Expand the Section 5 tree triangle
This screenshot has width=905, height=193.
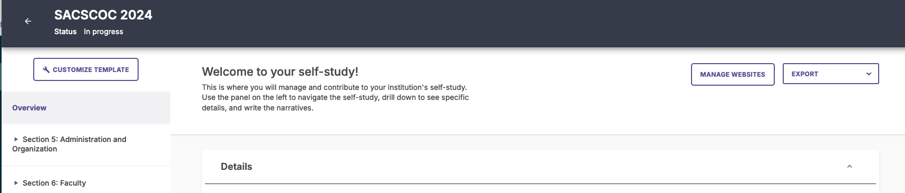point(16,139)
